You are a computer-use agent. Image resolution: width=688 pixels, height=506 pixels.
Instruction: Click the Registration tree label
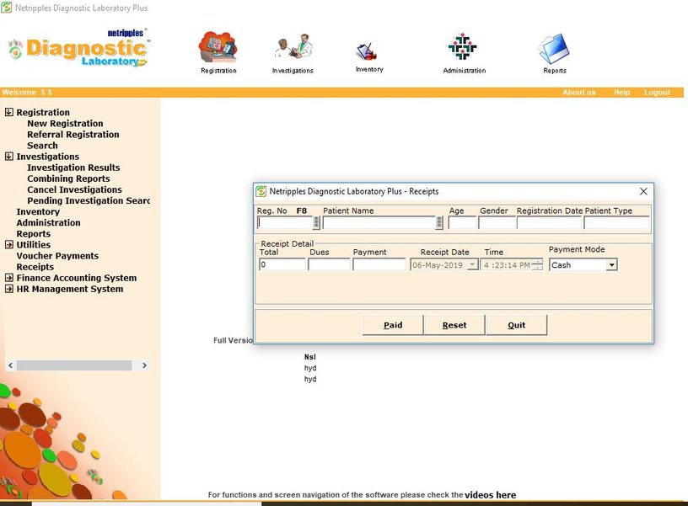click(x=43, y=112)
